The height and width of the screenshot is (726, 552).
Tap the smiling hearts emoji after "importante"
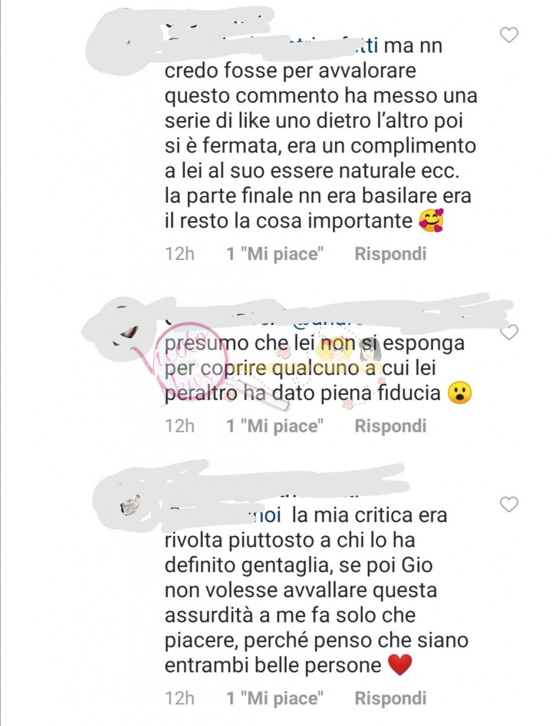pyautogui.click(x=431, y=221)
